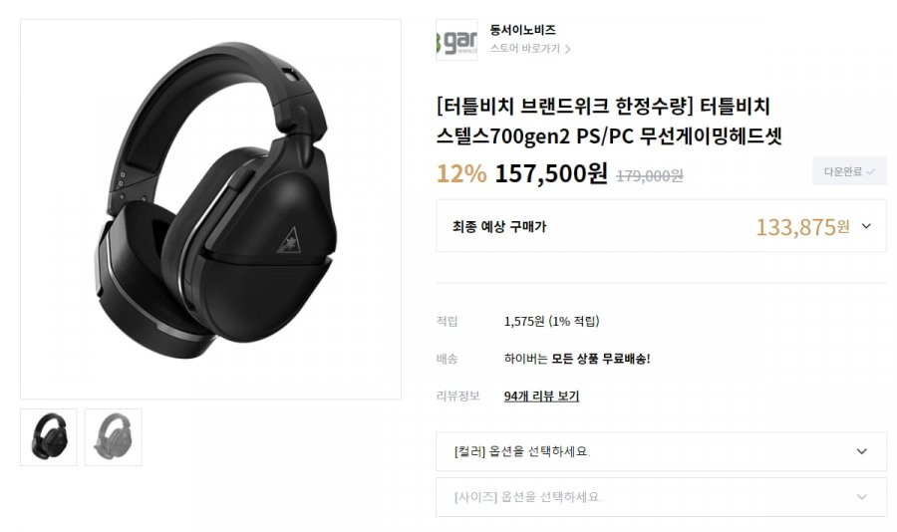Click the 157,500원 sale price
The height and width of the screenshot is (532, 897).
551,173
